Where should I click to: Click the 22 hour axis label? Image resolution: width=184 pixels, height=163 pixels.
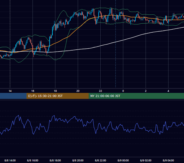click(x=100, y=91)
